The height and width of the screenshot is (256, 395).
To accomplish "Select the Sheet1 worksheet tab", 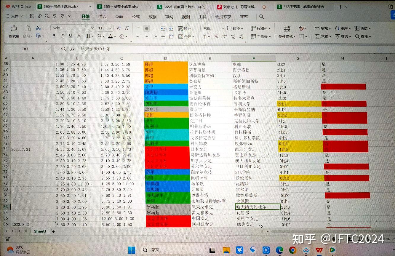I will pos(40,231).
